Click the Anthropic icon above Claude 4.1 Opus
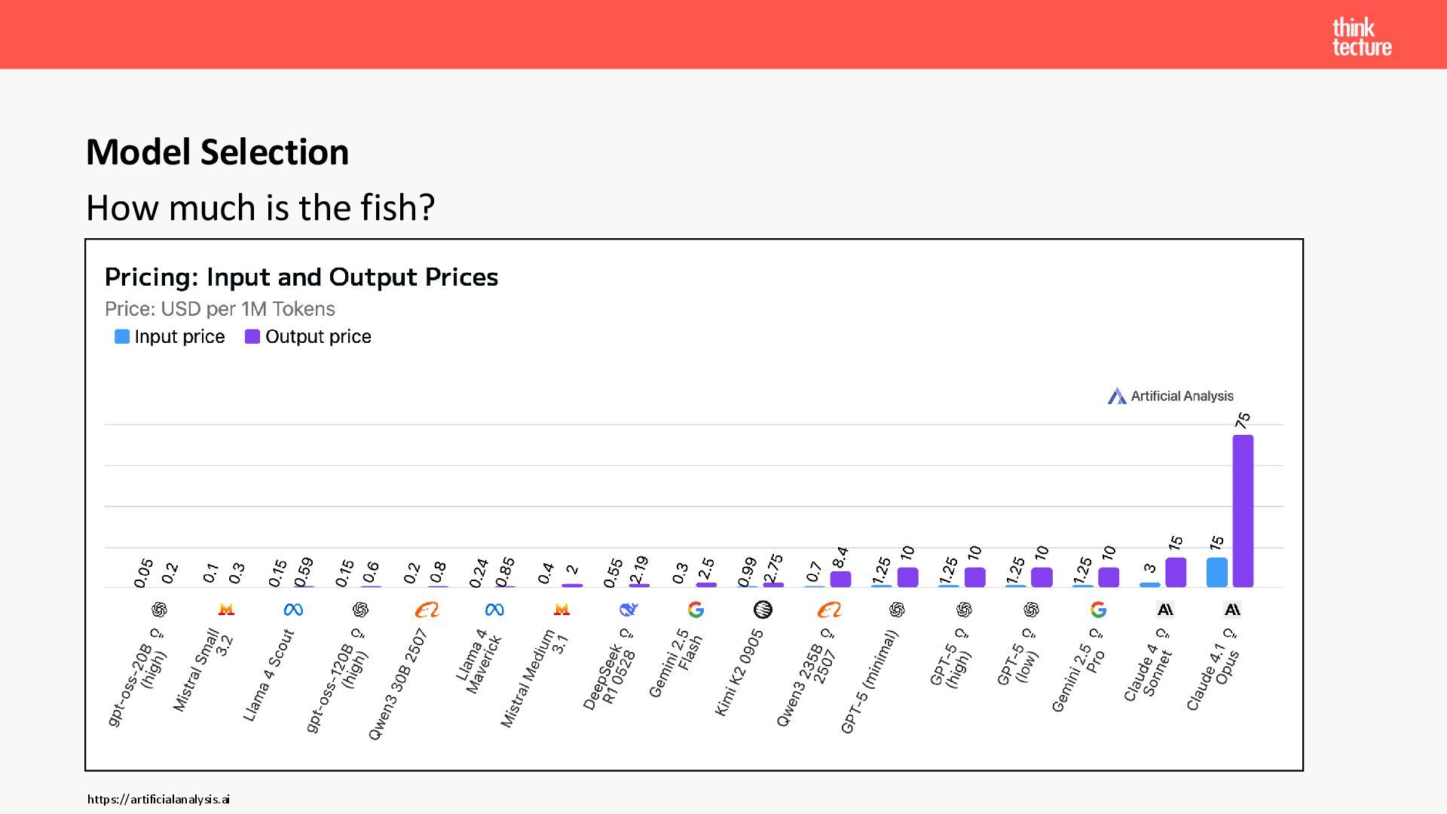 tap(1232, 610)
